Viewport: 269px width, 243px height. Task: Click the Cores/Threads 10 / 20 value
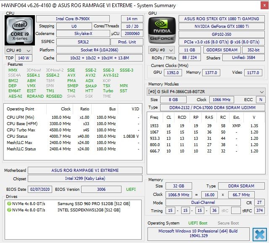132,26
